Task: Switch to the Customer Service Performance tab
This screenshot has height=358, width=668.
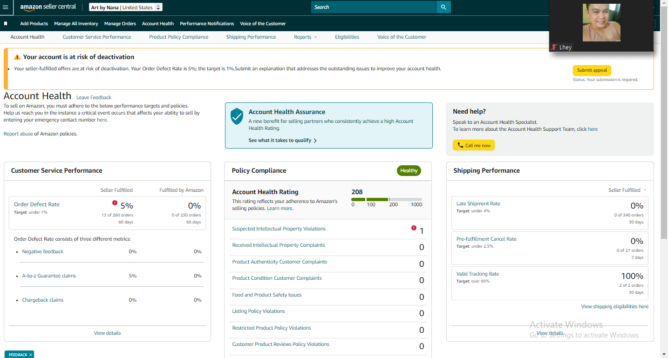Action: point(97,37)
